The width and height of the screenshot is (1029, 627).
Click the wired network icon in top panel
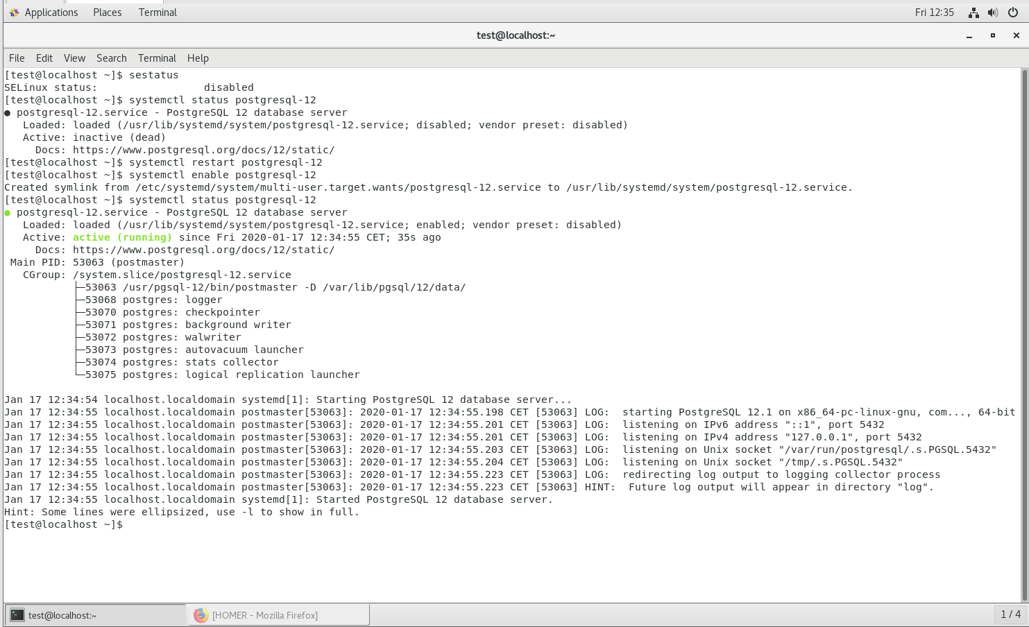[973, 12]
